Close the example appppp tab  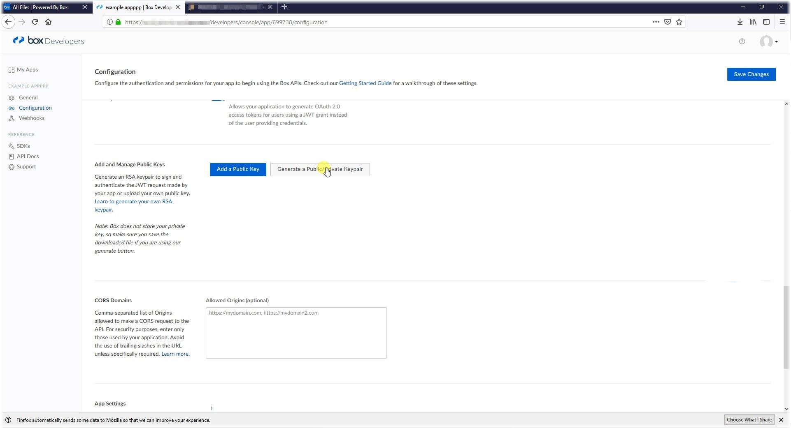[x=178, y=7]
